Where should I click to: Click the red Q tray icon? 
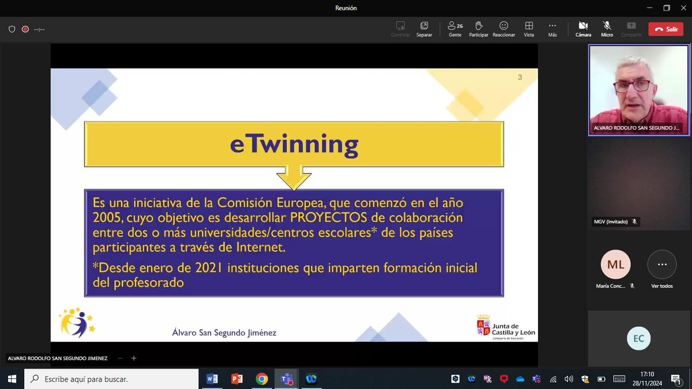click(x=503, y=379)
